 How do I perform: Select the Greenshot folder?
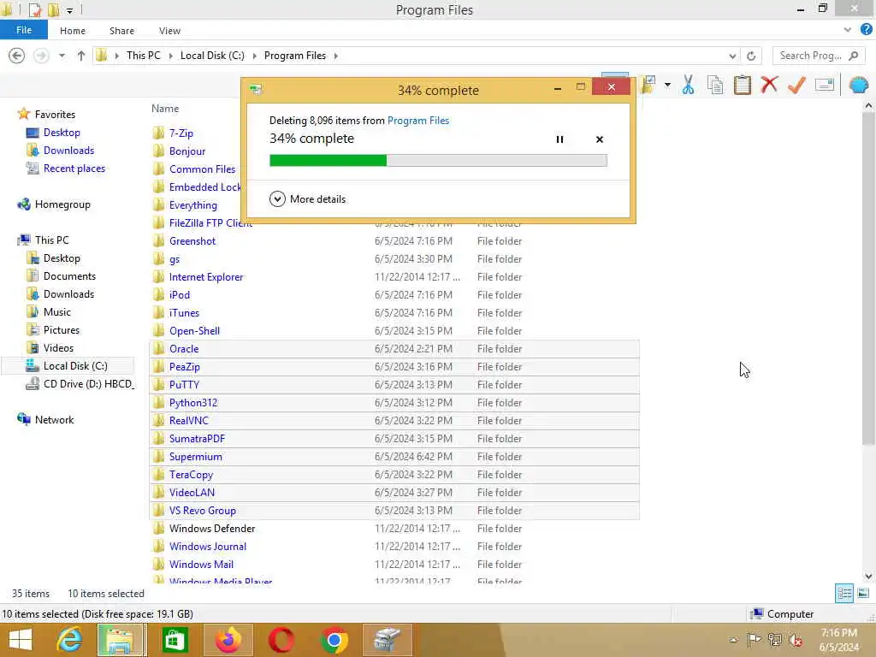[192, 240]
